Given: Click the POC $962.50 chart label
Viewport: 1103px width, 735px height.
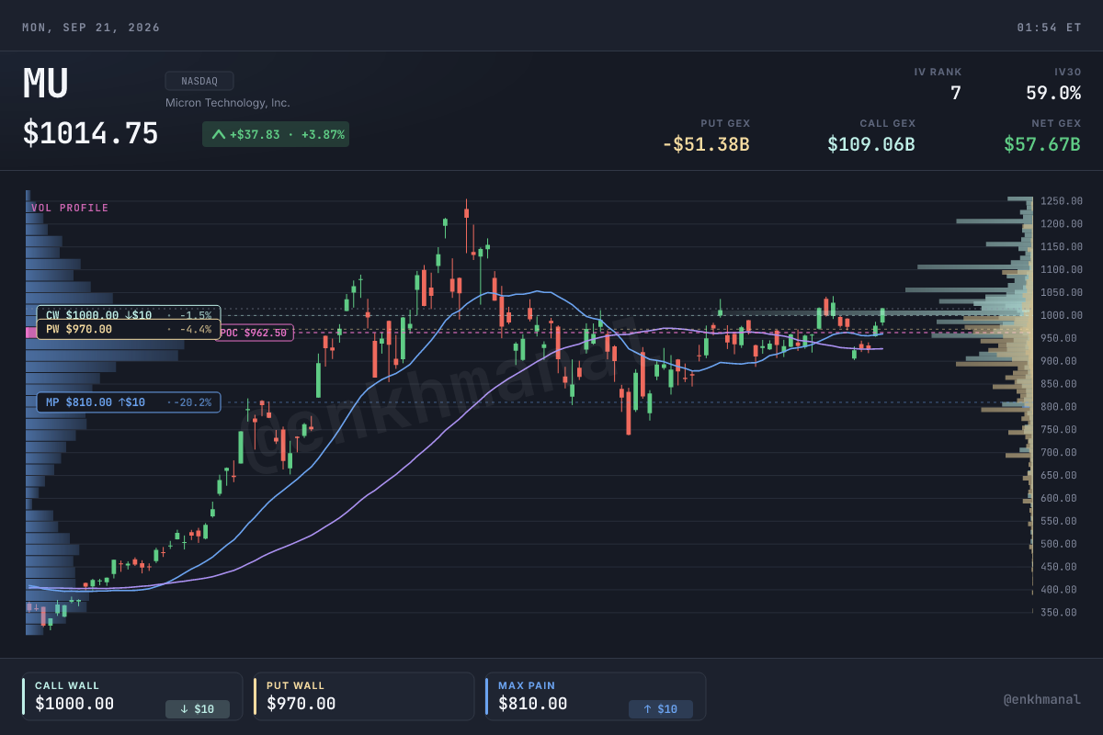Looking at the screenshot, I should click(256, 333).
